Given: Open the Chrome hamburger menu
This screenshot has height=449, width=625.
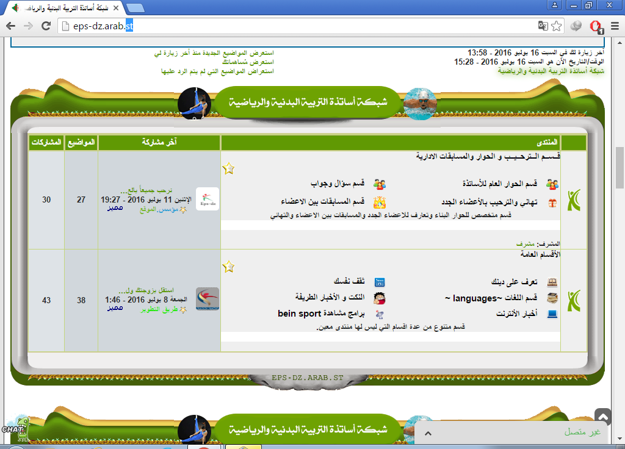Looking at the screenshot, I should (615, 26).
